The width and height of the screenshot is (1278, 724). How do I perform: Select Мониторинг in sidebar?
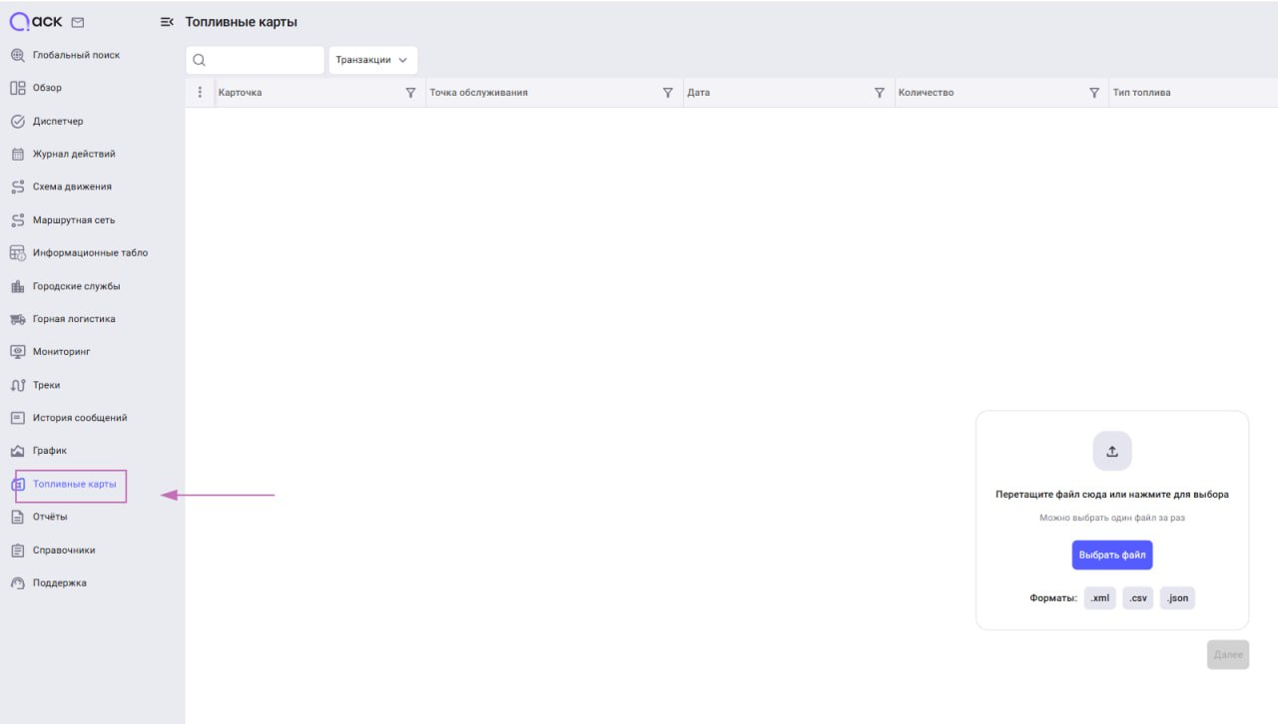tap(62, 352)
